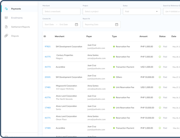The image size is (180, 138).
Task: Open payment ID 97821 link
Action: coord(48,46)
